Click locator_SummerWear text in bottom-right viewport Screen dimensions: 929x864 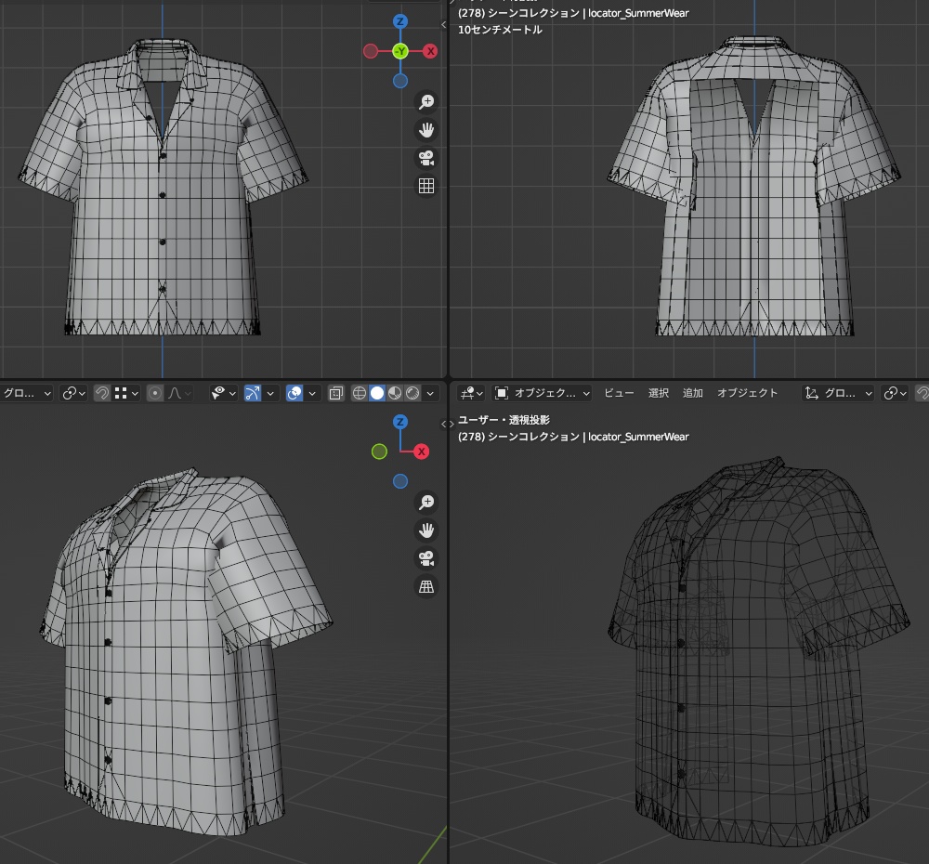tap(638, 437)
